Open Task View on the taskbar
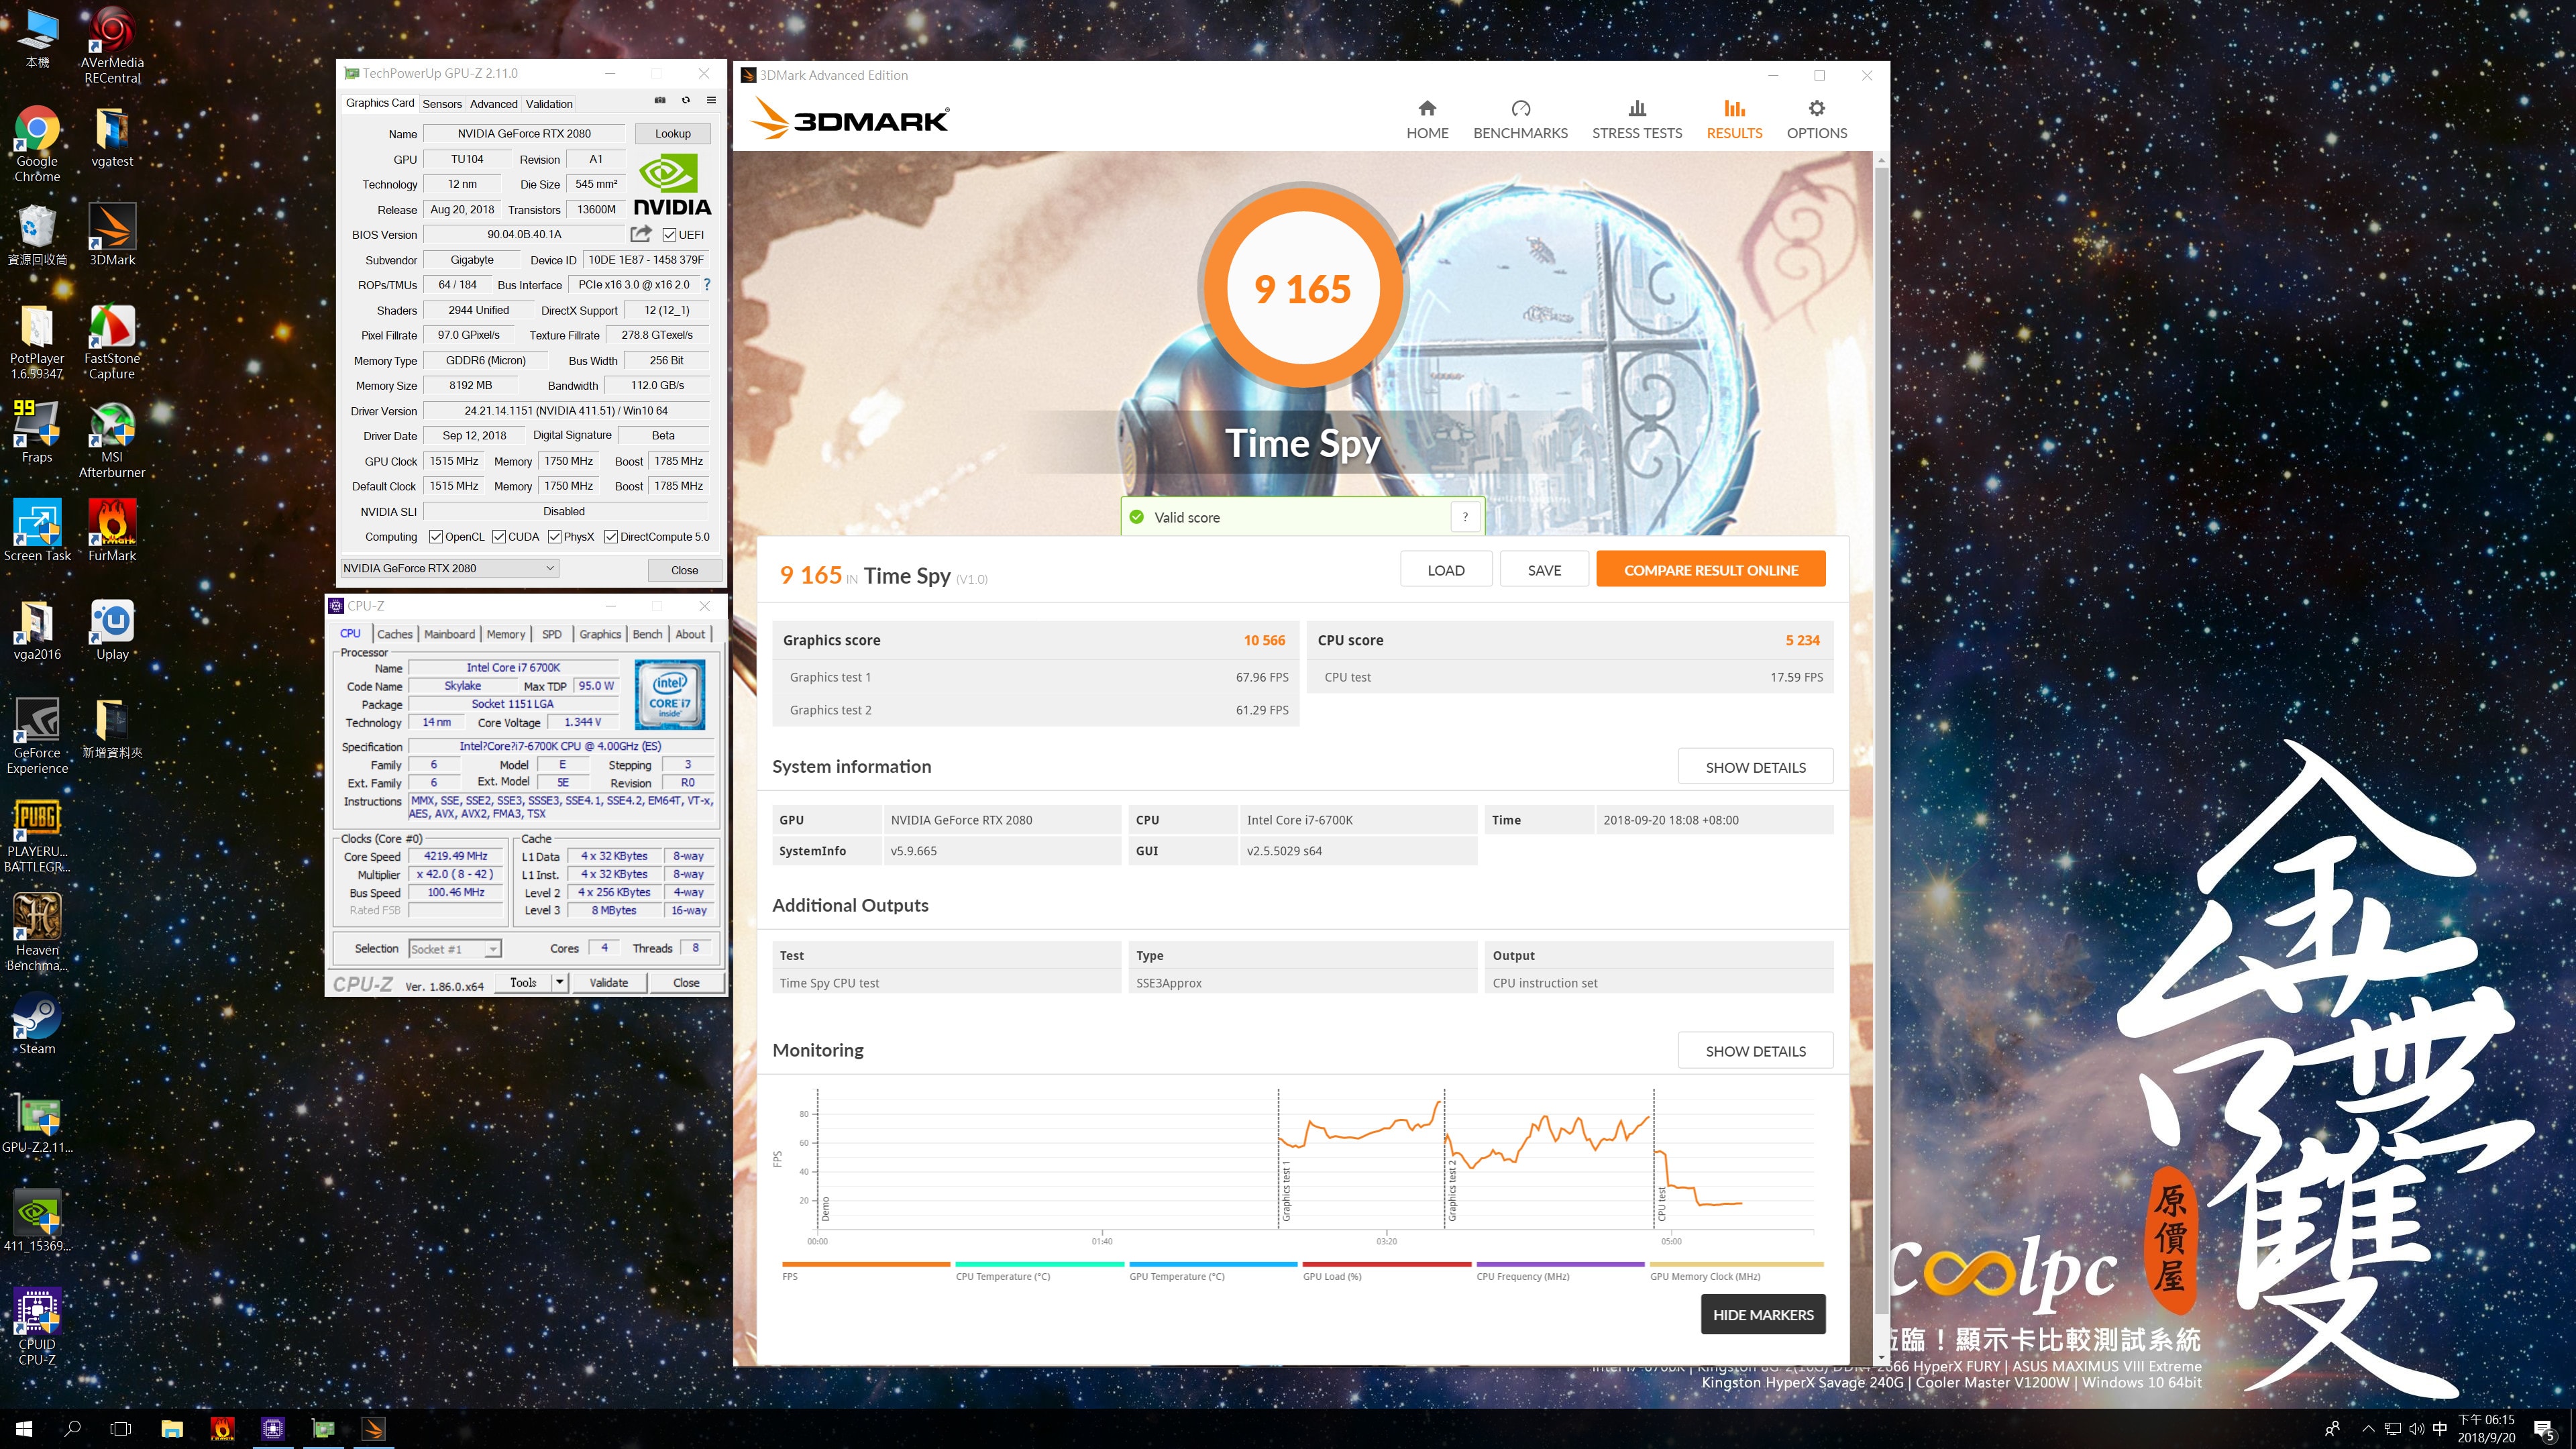This screenshot has height=1449, width=2576. (x=120, y=1428)
